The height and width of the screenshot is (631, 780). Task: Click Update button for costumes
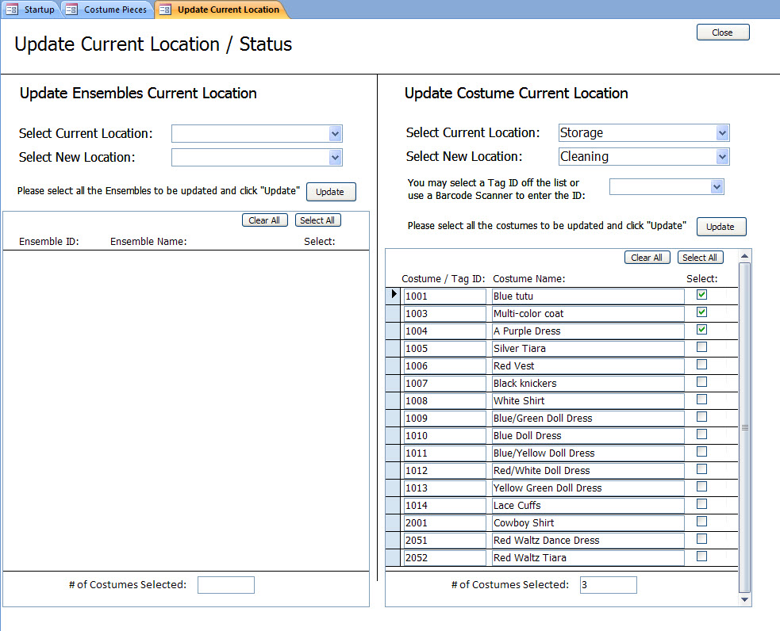point(720,227)
